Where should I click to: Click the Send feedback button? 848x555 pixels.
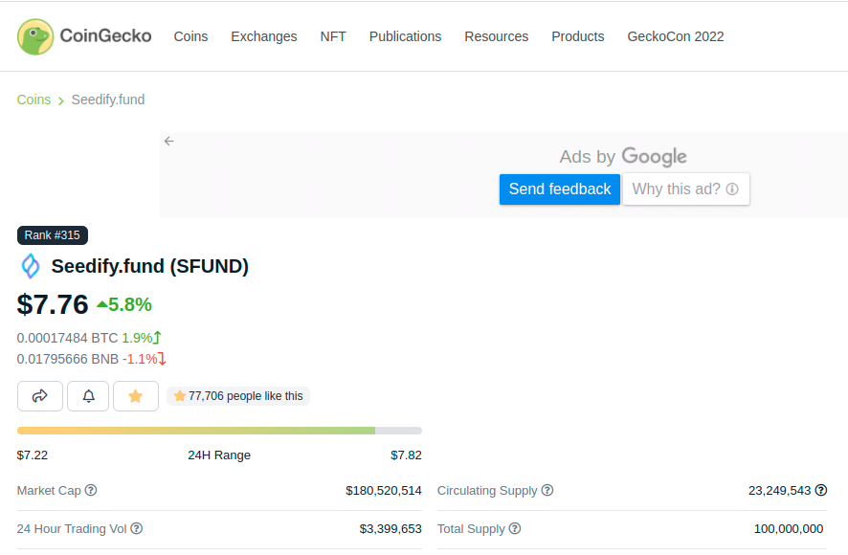560,189
